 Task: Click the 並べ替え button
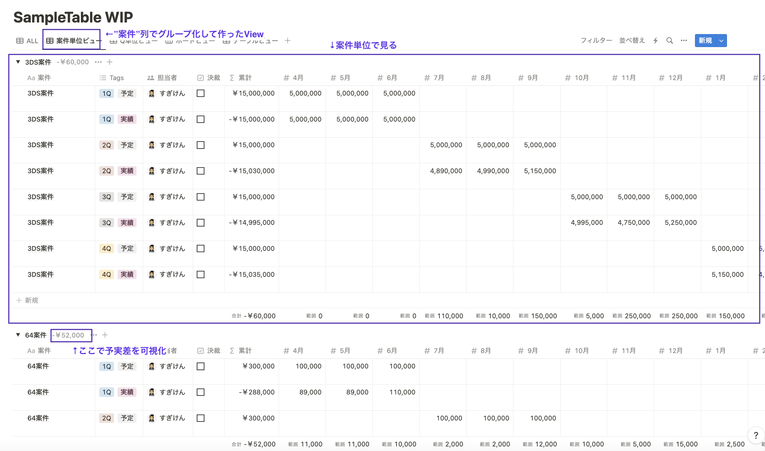click(x=632, y=40)
